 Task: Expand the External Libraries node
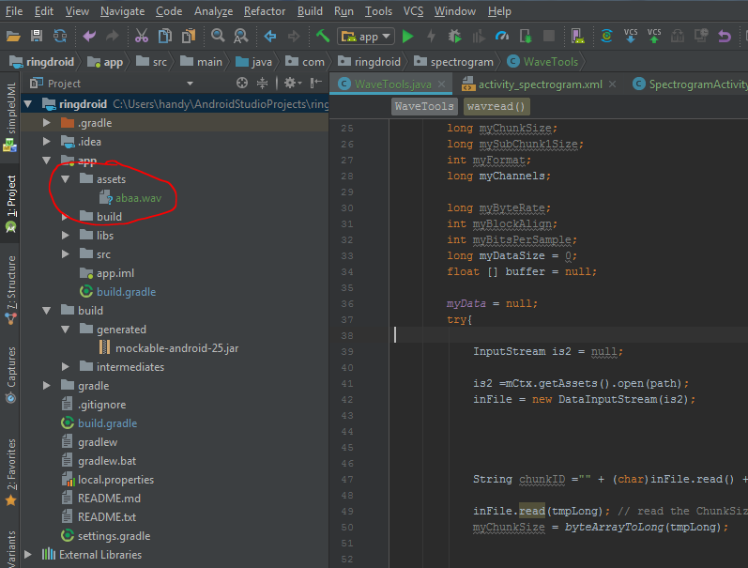point(28,555)
